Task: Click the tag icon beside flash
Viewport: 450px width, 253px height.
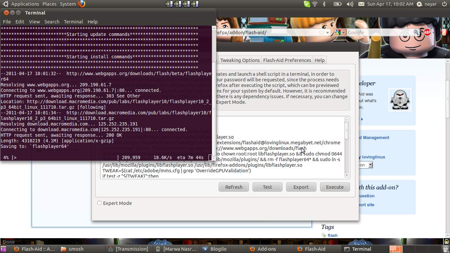Action: 324,235
